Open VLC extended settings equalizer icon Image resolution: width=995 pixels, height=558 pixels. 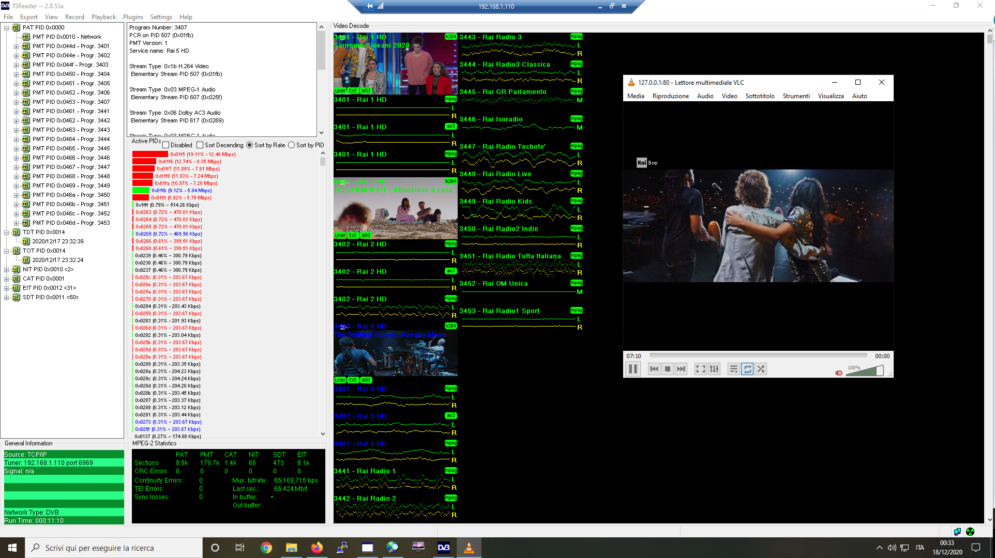(x=714, y=369)
